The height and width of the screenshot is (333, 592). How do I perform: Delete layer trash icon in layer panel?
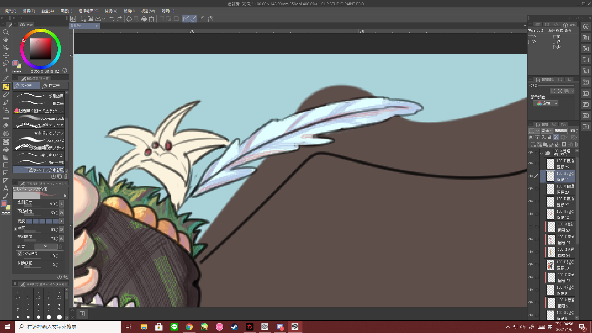click(576, 144)
